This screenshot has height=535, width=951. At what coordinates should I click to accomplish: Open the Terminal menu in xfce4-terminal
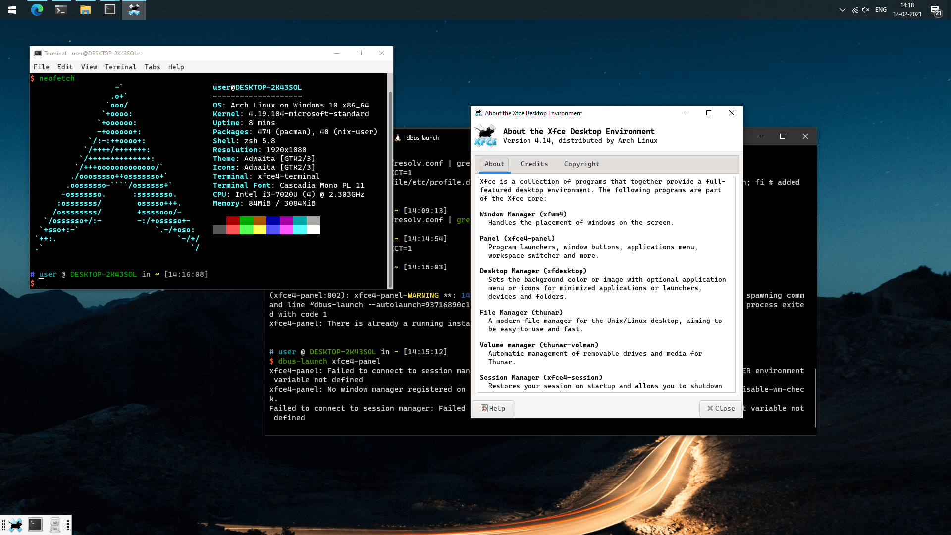pos(120,67)
